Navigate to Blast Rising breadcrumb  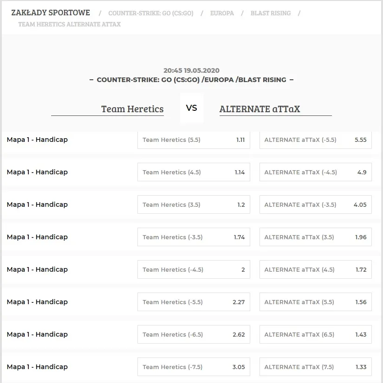pos(271,13)
